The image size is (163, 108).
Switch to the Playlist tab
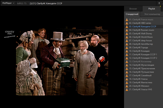point(152,9)
